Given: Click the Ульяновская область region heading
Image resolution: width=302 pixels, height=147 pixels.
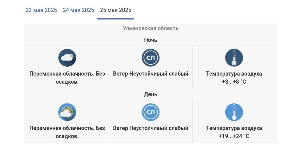Looking at the screenshot, I should [151, 28].
